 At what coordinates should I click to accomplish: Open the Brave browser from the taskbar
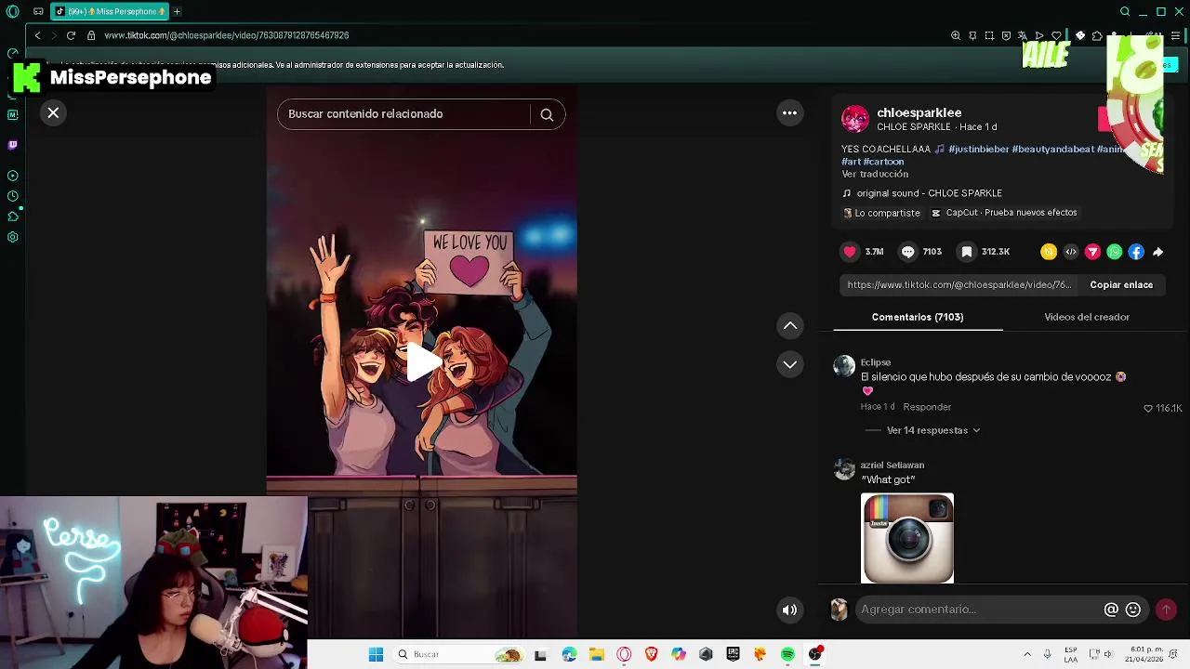click(x=651, y=654)
